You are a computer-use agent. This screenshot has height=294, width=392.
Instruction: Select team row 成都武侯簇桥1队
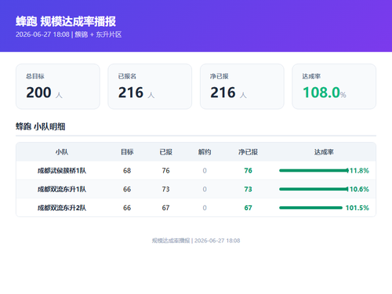(x=196, y=170)
